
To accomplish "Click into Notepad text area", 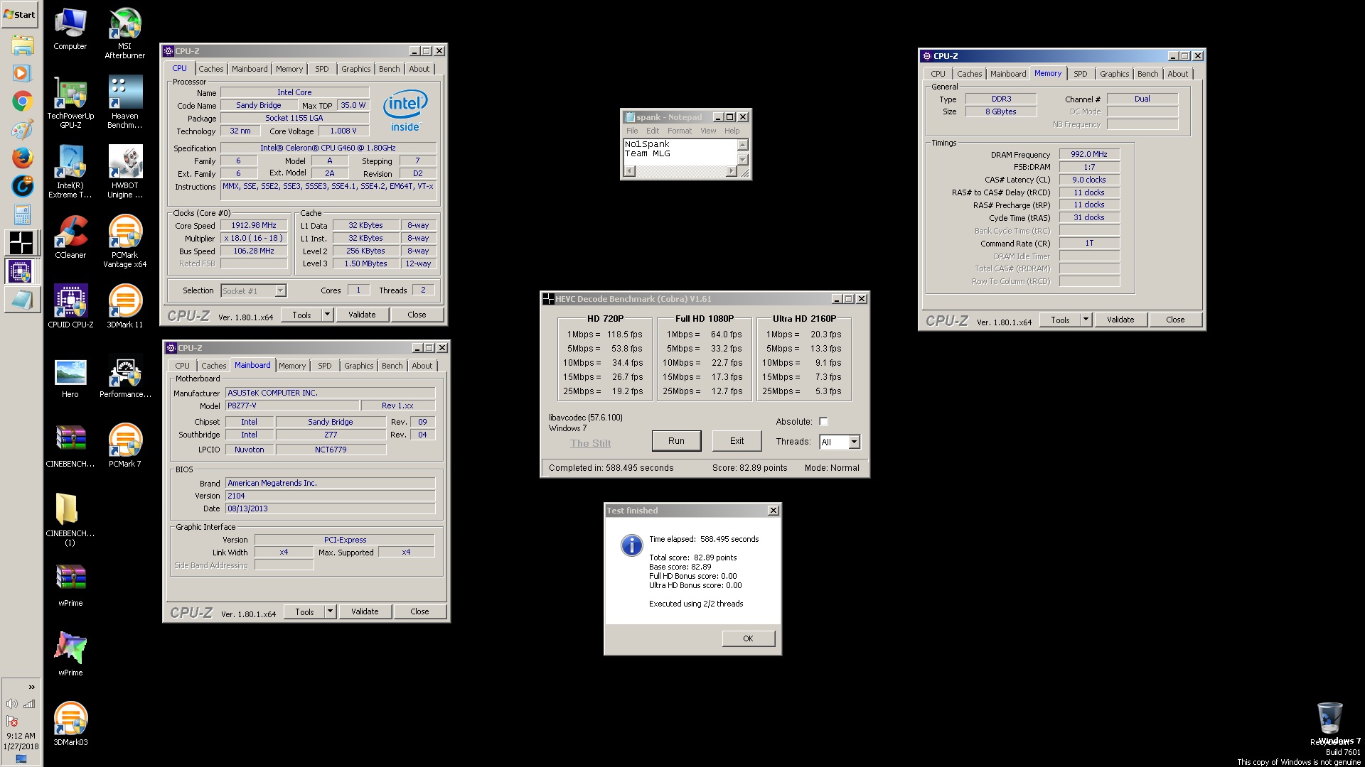I will coord(680,152).
